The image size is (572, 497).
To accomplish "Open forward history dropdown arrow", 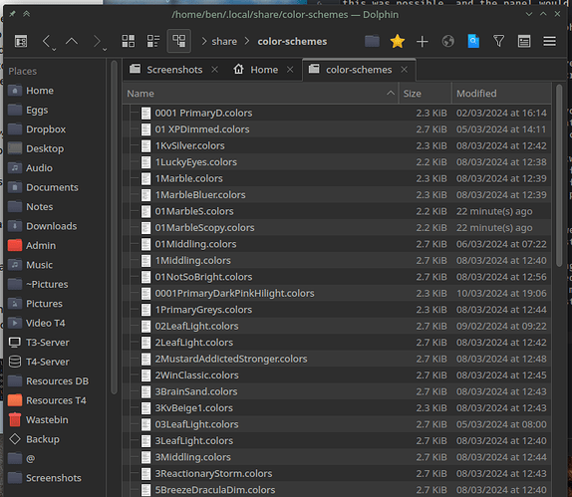I will point(105,49).
